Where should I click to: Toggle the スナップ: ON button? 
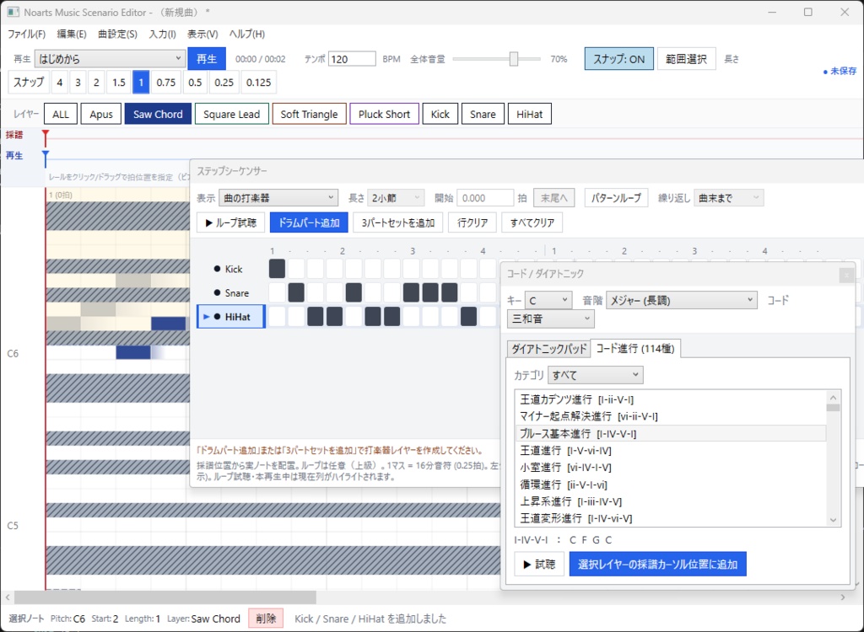618,59
